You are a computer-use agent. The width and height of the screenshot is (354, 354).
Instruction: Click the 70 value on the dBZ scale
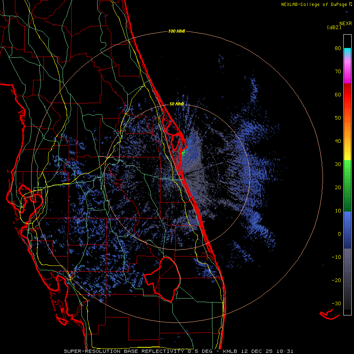pyautogui.click(x=338, y=72)
